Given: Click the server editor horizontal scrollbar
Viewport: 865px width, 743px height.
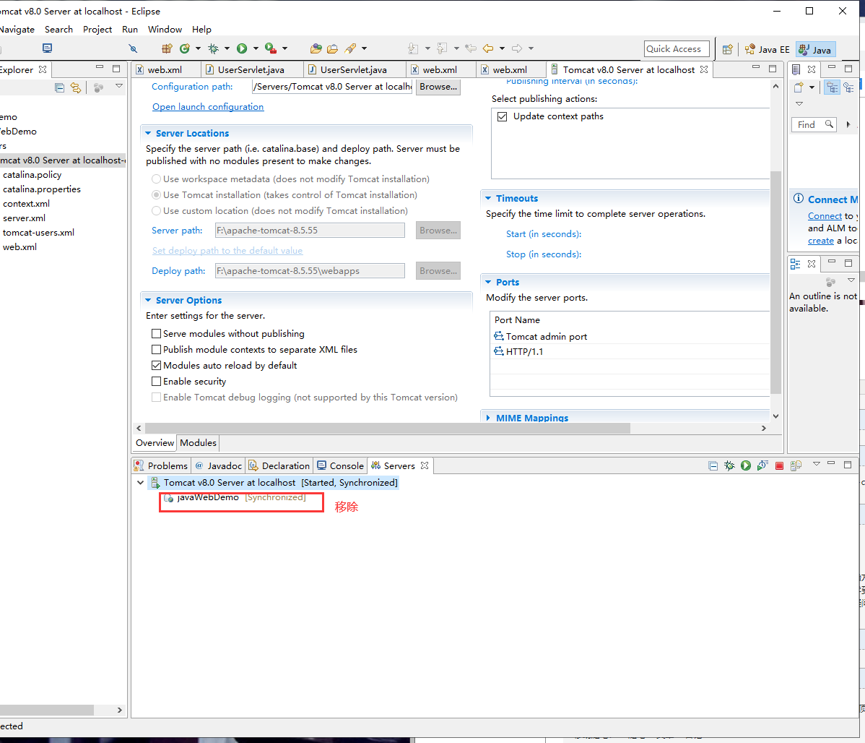Looking at the screenshot, I should coord(387,428).
